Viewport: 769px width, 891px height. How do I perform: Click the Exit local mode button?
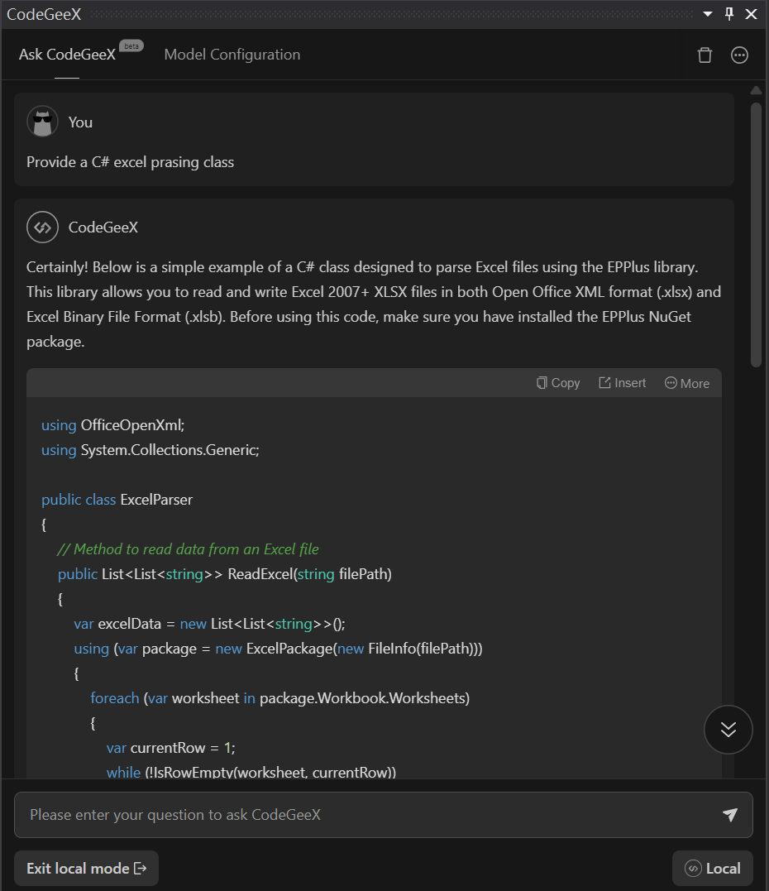(86, 868)
